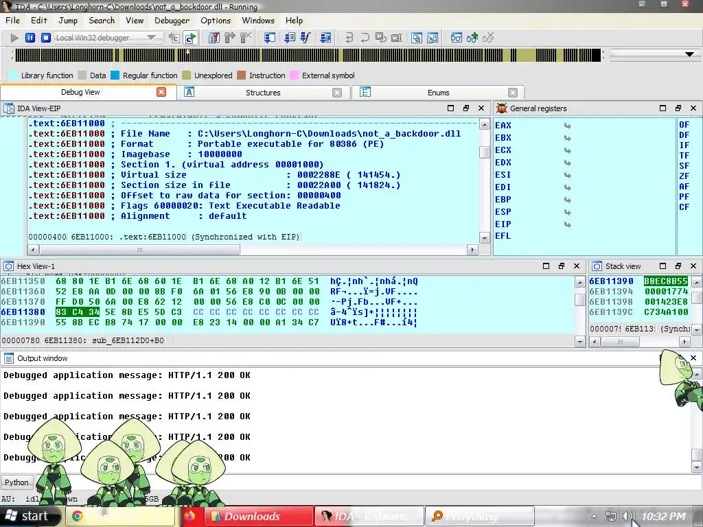Click the add breakpoint toolbar icon
This screenshot has width=703, height=527.
[x=229, y=38]
